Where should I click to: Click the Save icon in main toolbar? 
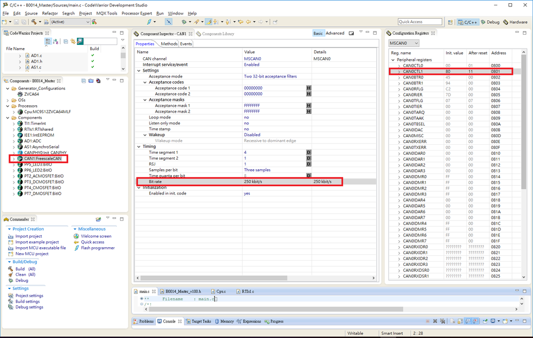pyautogui.click(x=17, y=22)
